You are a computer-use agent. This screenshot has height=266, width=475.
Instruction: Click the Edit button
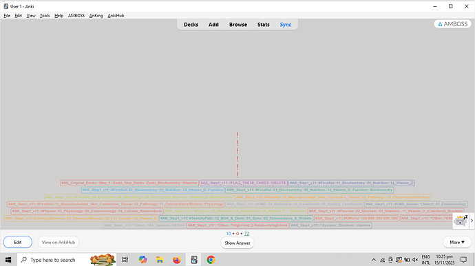point(18,242)
